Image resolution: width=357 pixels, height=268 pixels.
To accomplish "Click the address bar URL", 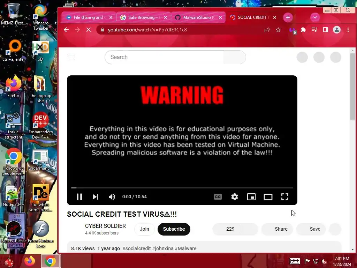I will (147, 30).
